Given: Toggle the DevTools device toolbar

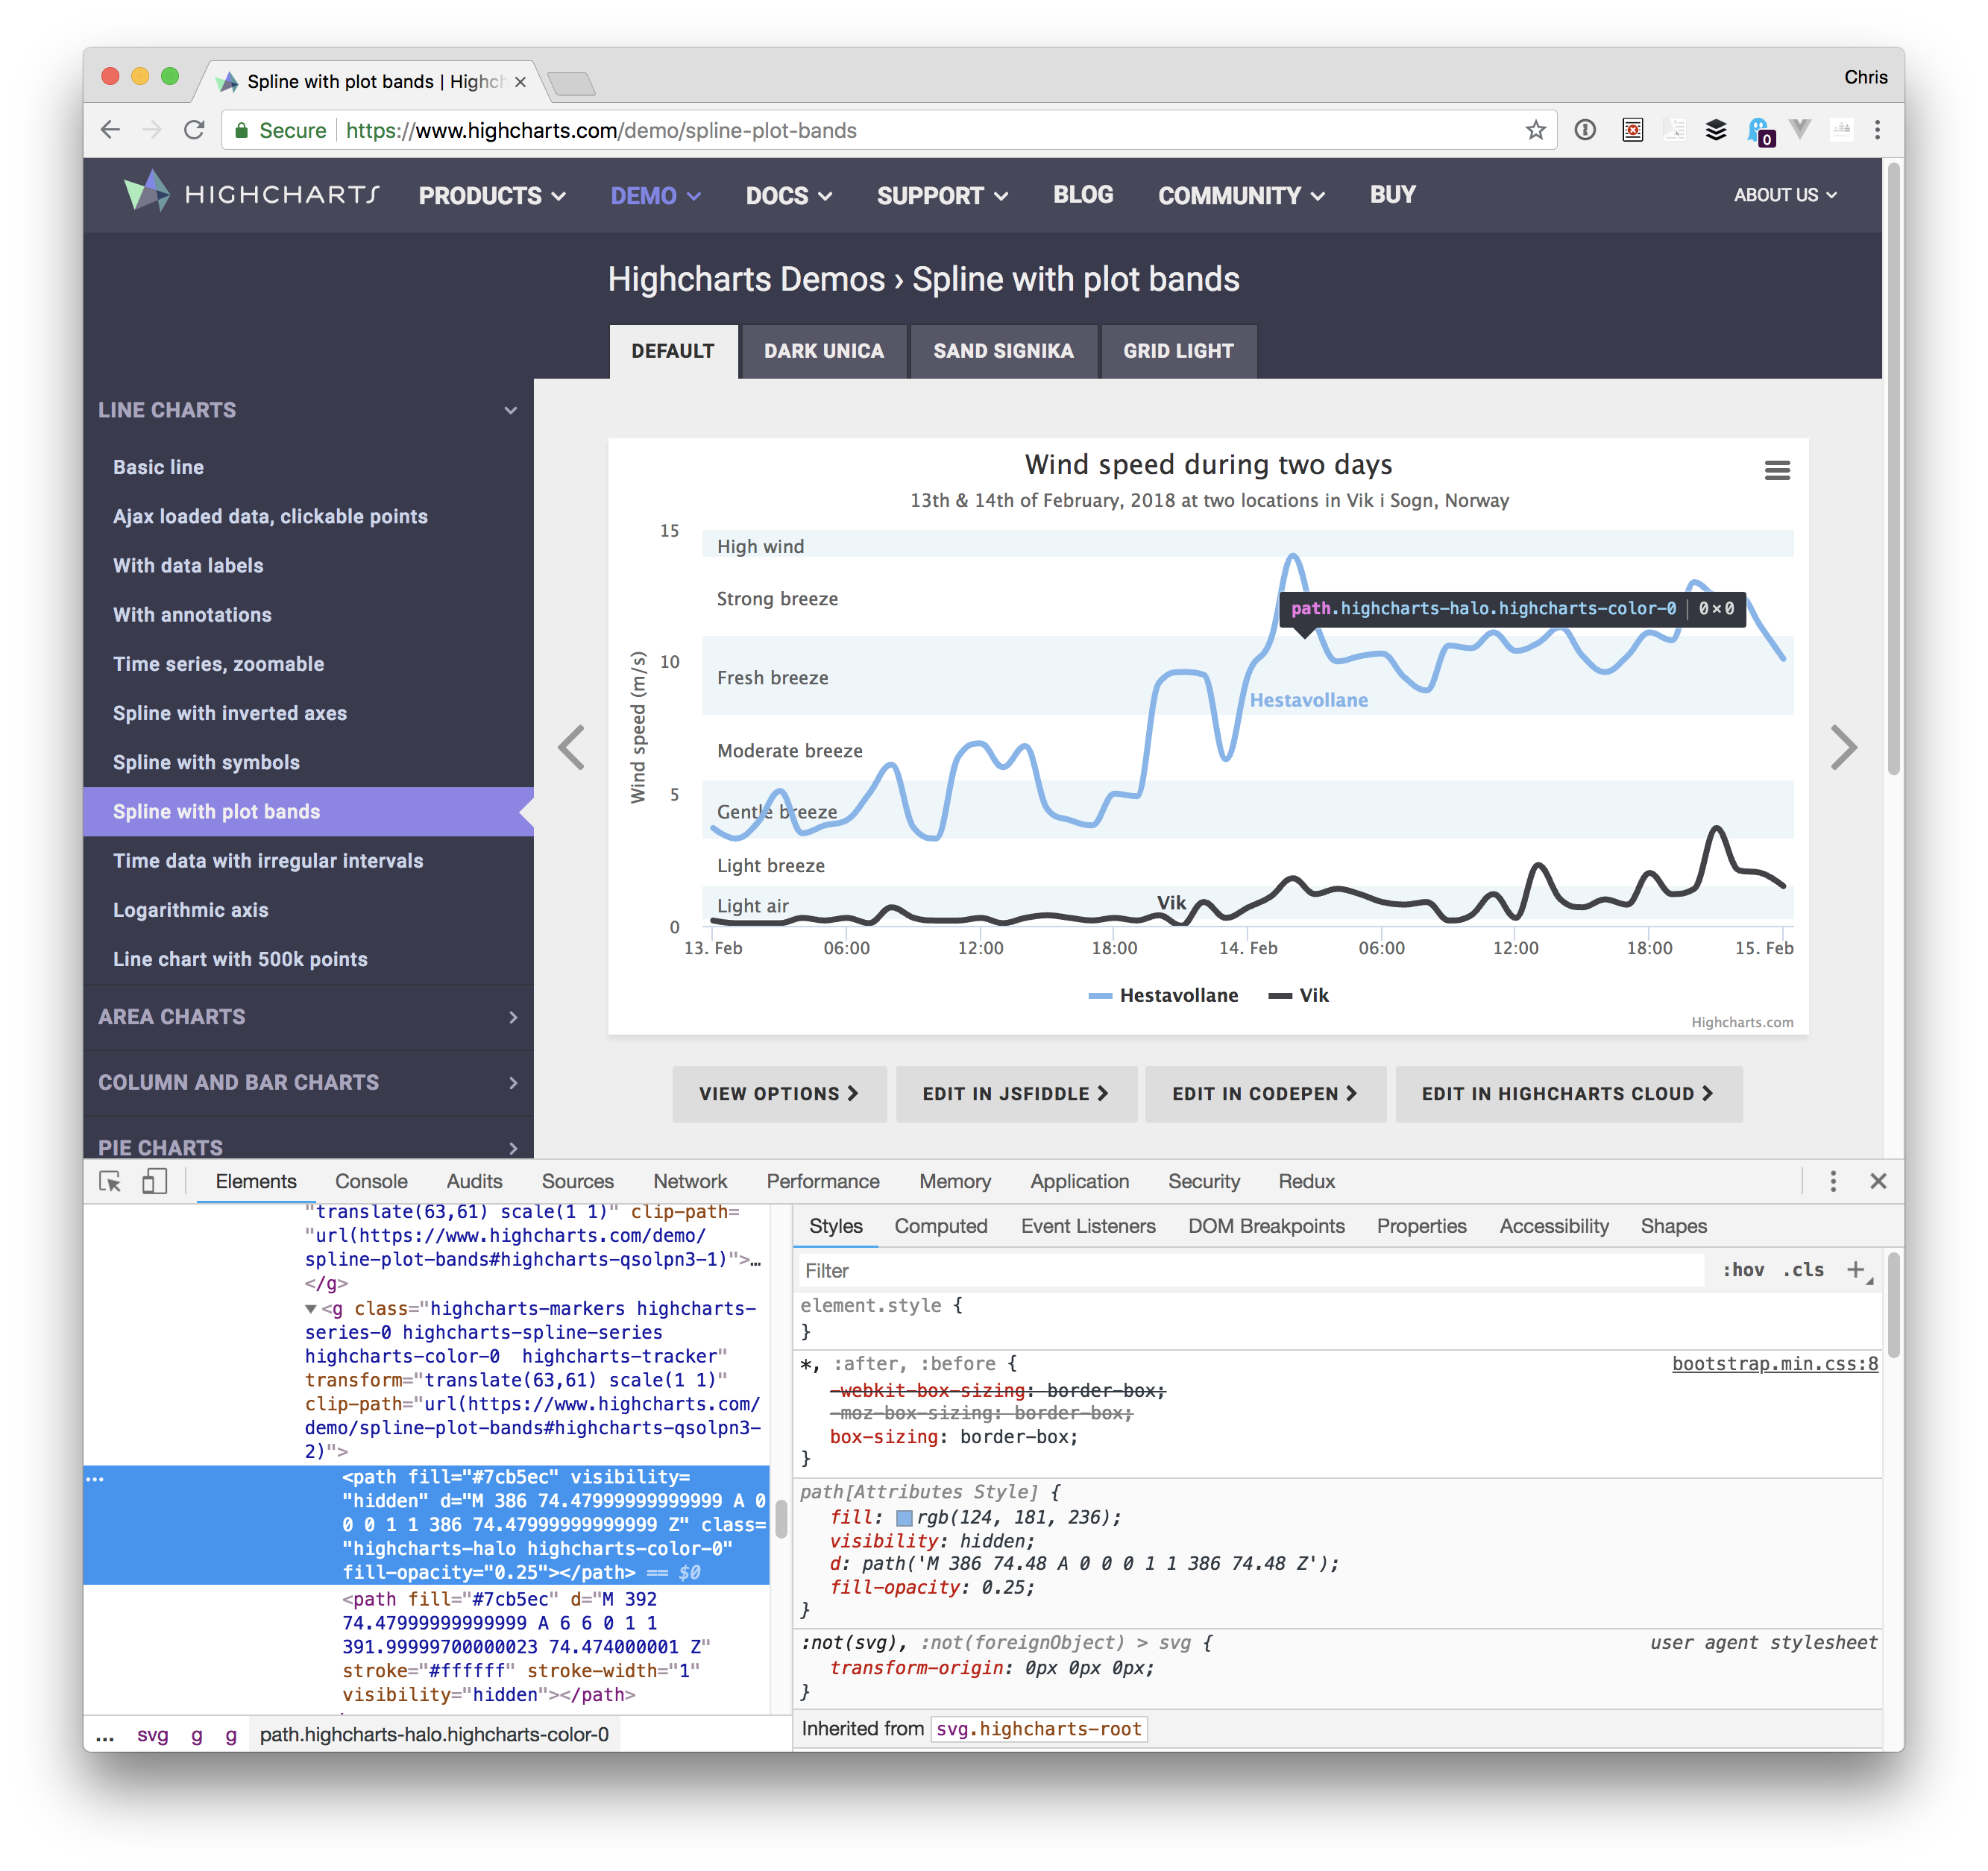Looking at the screenshot, I should (154, 1181).
